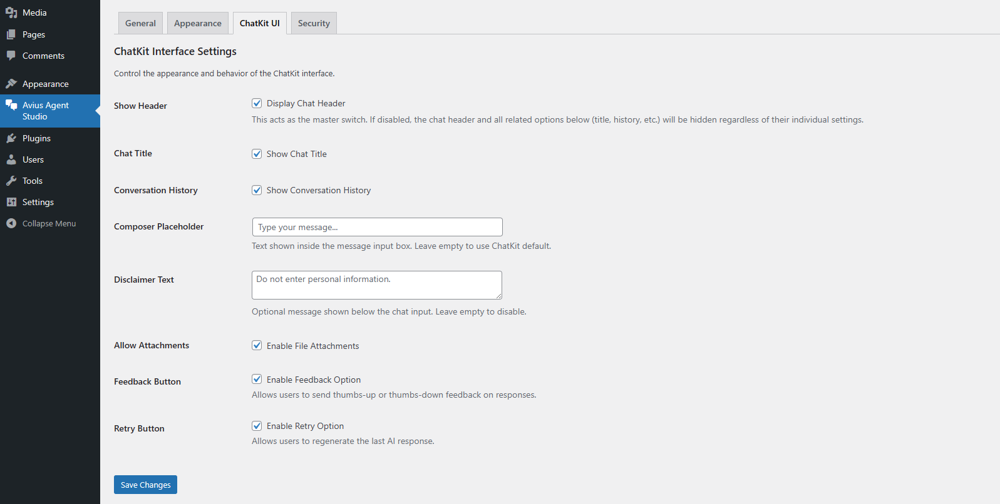The width and height of the screenshot is (1000, 504).
Task: Click the Composer Placeholder text field
Action: 377,227
